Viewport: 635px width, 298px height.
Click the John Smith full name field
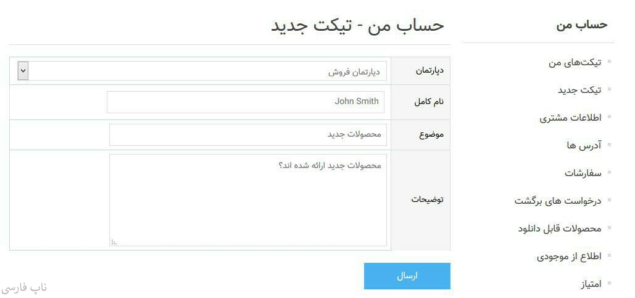tap(246, 102)
